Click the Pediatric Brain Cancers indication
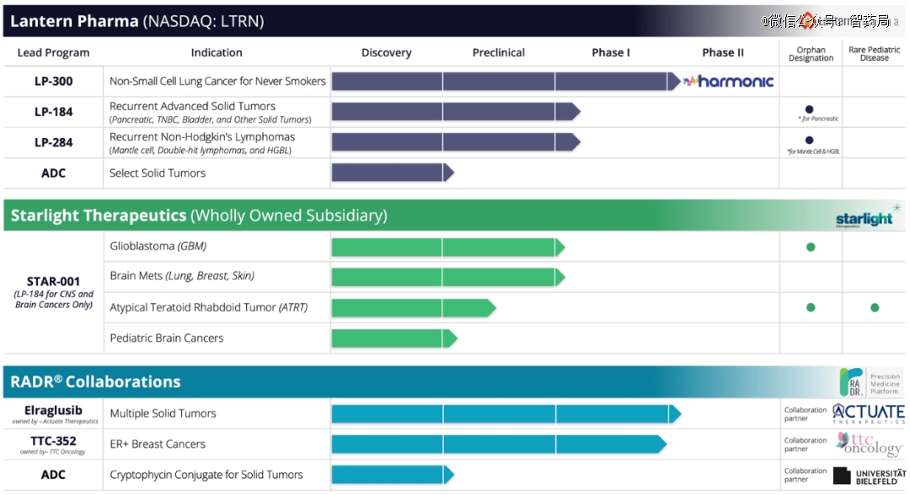Screen dimensions: 910x495 [167, 338]
